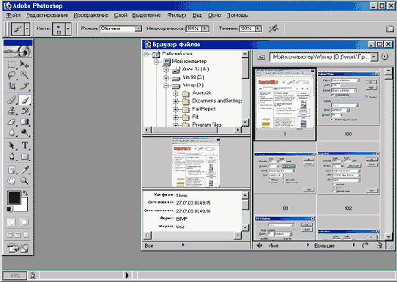Select the Magic Wand tool
Image resolution: width=397 pixels, height=282 pixels.
point(25,75)
